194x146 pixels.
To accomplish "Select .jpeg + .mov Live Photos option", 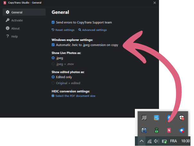I will pyautogui.click(x=53, y=64).
